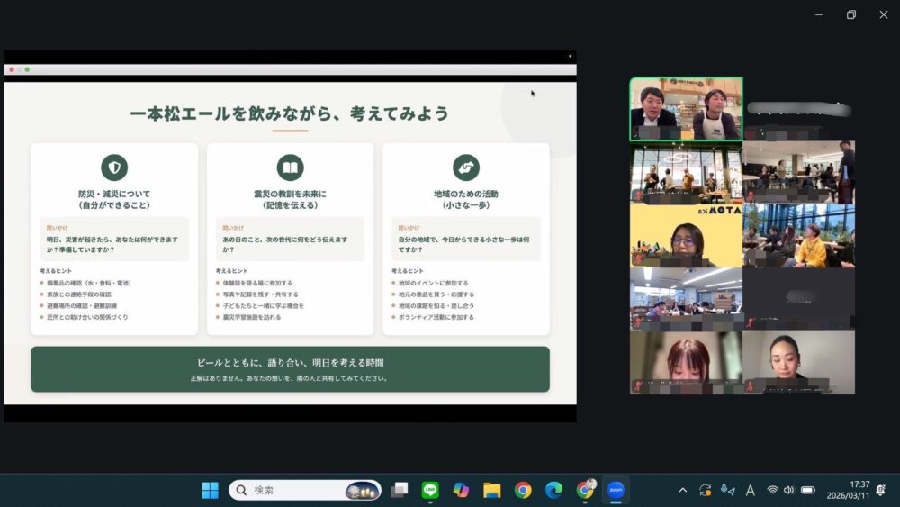The height and width of the screenshot is (507, 900).
Task: Open the notification bell in system tray
Action: pos(879,490)
